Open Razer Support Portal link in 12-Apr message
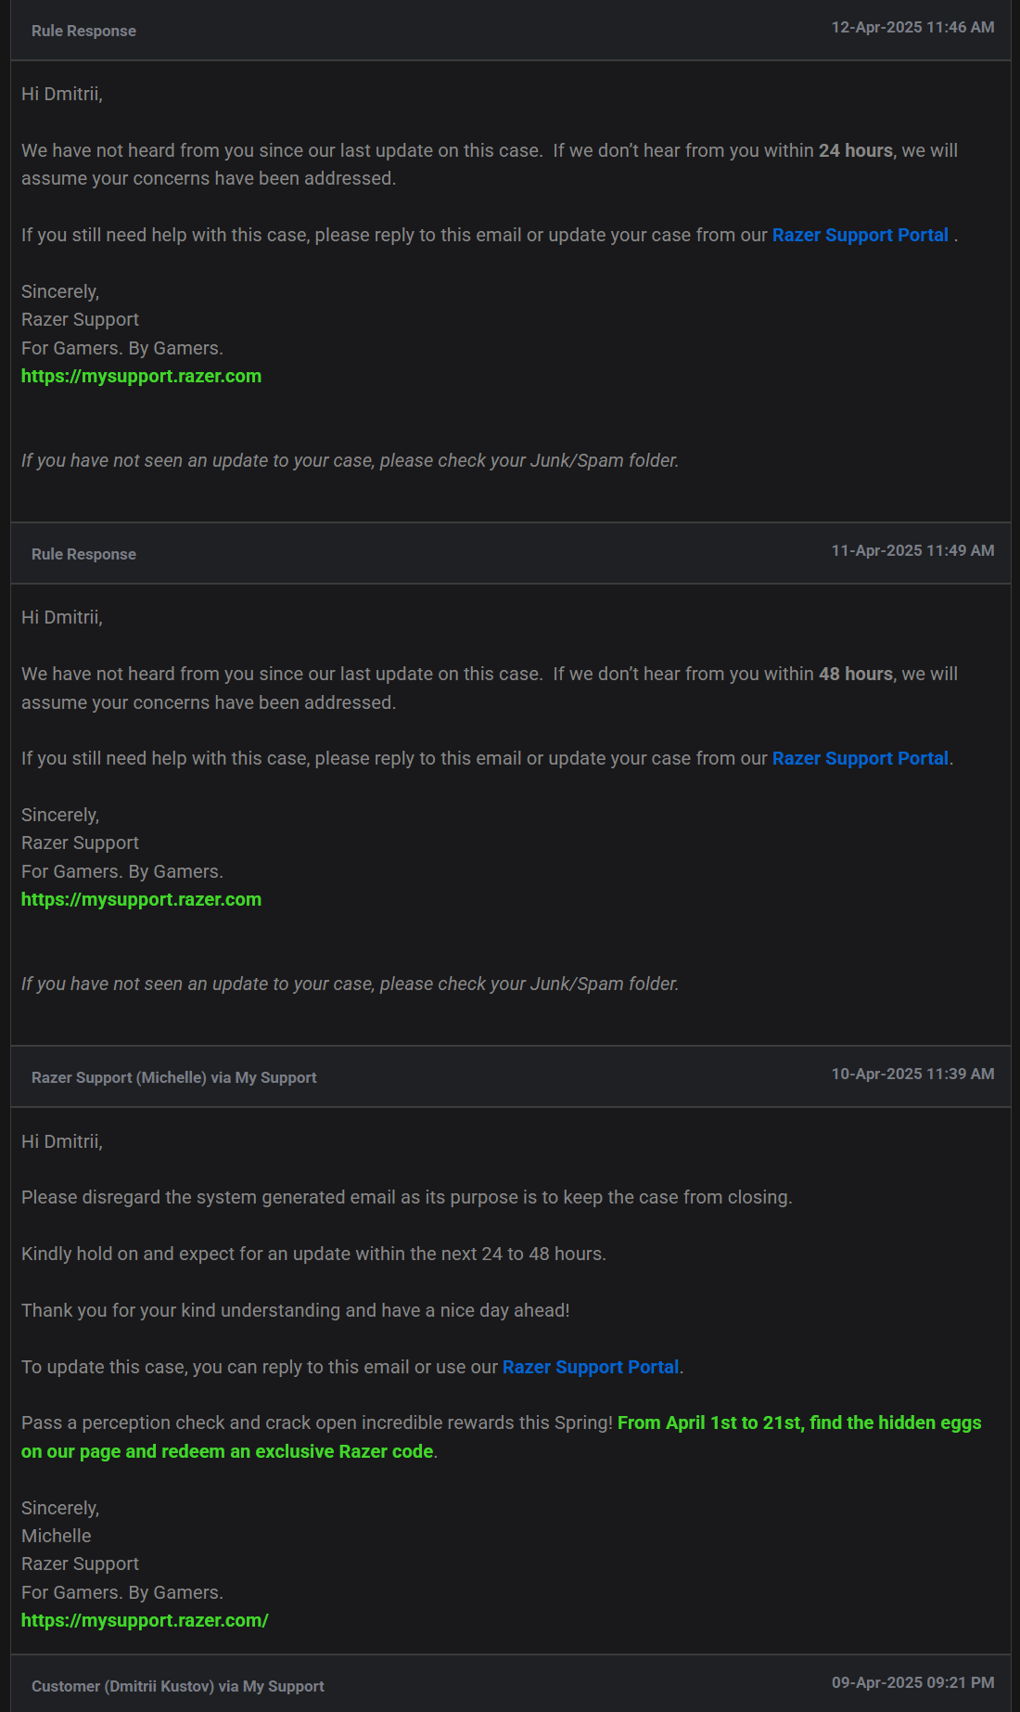Image resolution: width=1020 pixels, height=1712 pixels. tap(860, 235)
